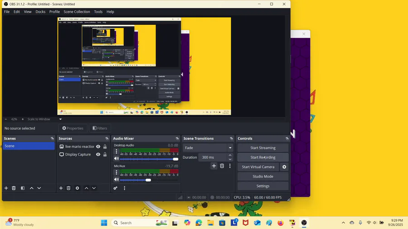Screen dimensions: 408x229
Task: Pop out the Scenes dock icon
Action: [x=52, y=138]
